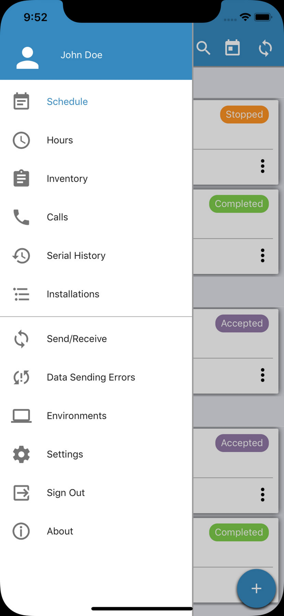Select the Serial History icon
Image resolution: width=284 pixels, height=616 pixels.
tap(21, 255)
